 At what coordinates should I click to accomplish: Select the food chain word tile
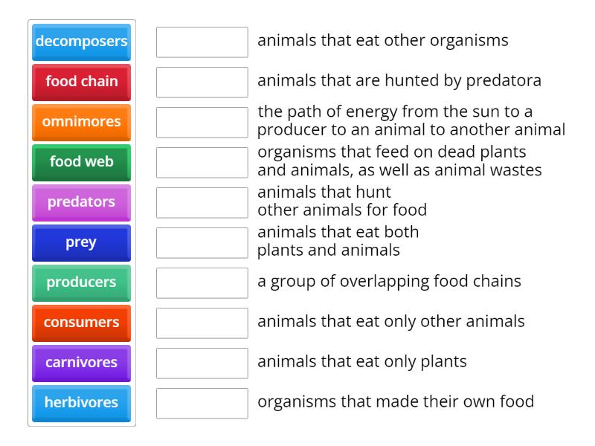[81, 83]
